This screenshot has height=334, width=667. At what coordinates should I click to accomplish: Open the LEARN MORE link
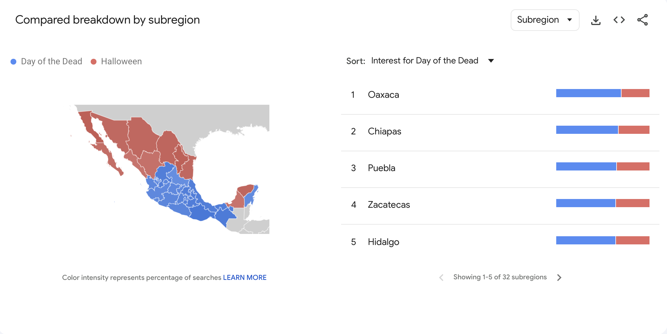(x=245, y=278)
